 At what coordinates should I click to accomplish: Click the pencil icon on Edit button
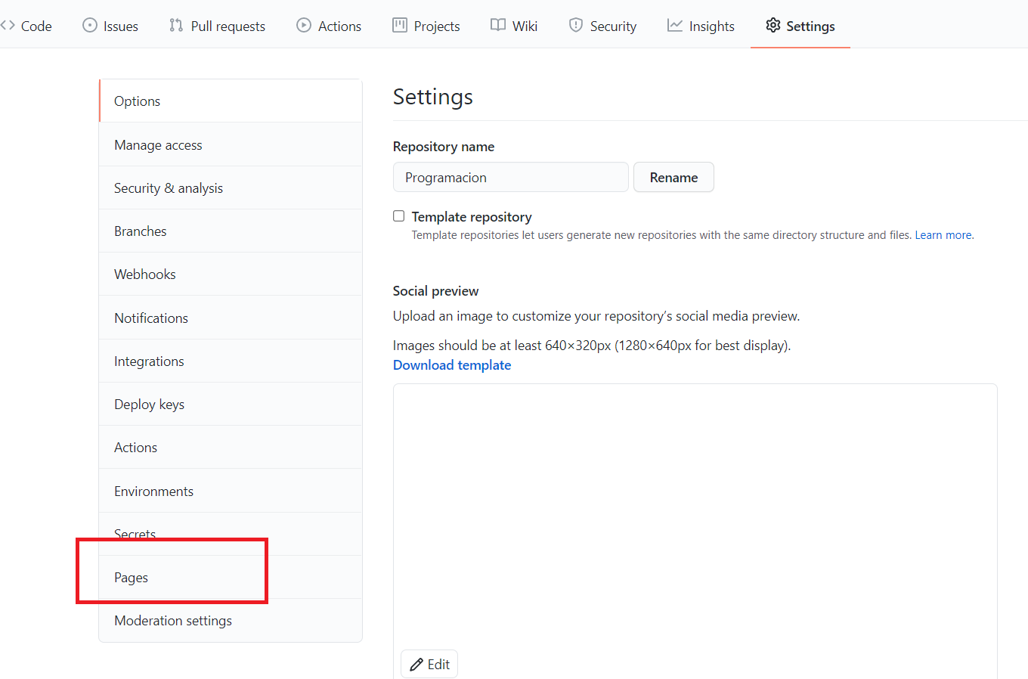click(416, 665)
